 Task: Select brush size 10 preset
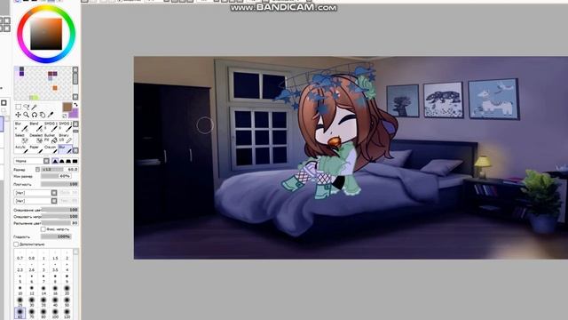[20, 290]
